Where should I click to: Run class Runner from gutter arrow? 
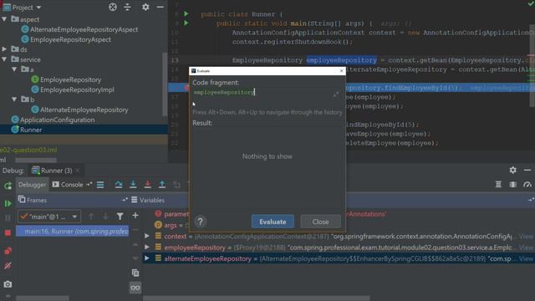[186, 14]
